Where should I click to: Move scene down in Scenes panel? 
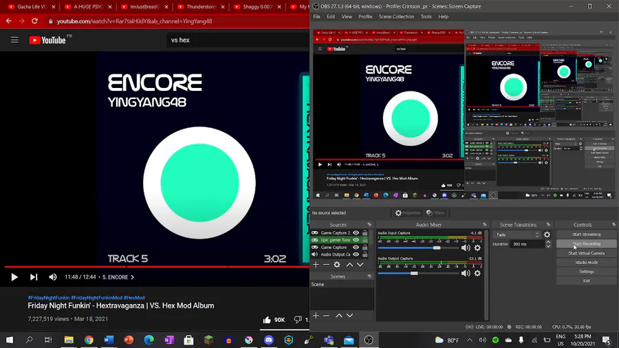pos(350,315)
